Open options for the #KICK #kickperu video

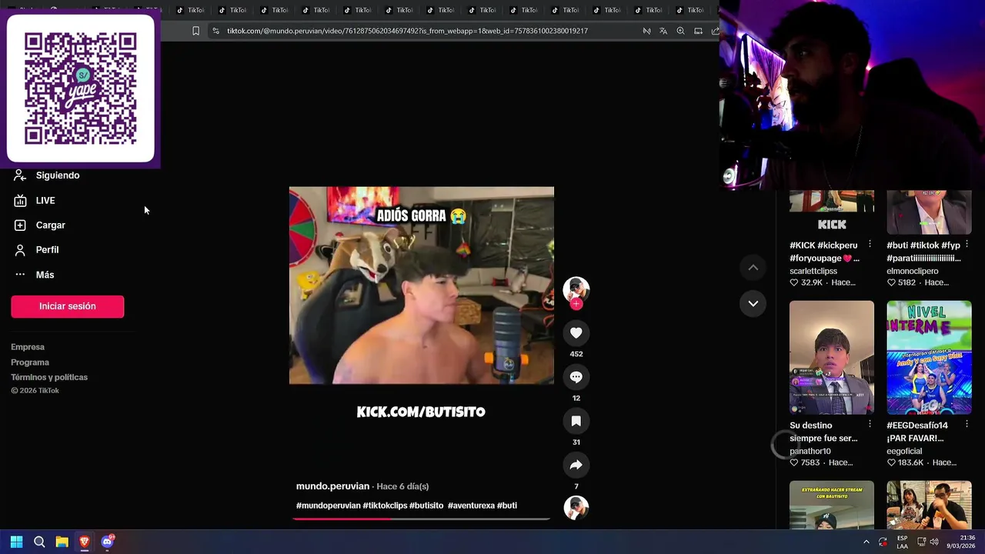870,245
